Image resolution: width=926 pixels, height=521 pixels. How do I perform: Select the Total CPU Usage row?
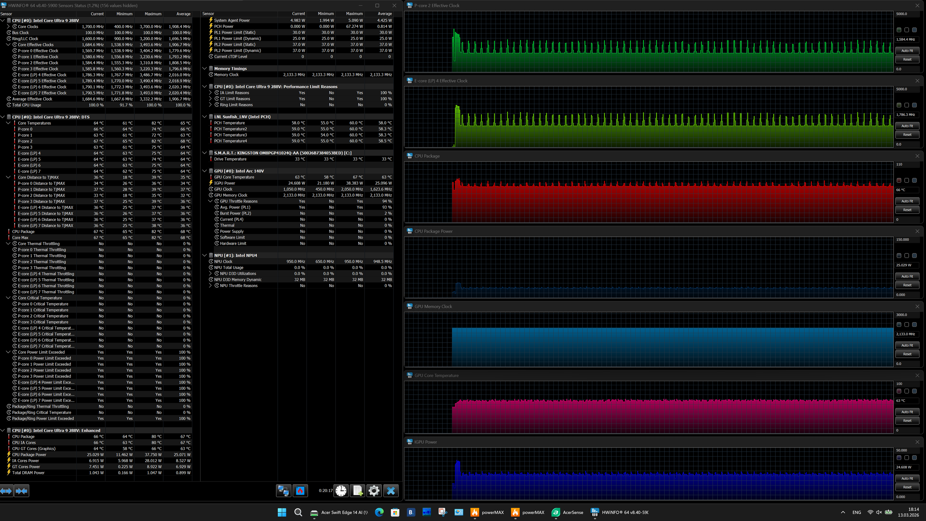(96, 105)
